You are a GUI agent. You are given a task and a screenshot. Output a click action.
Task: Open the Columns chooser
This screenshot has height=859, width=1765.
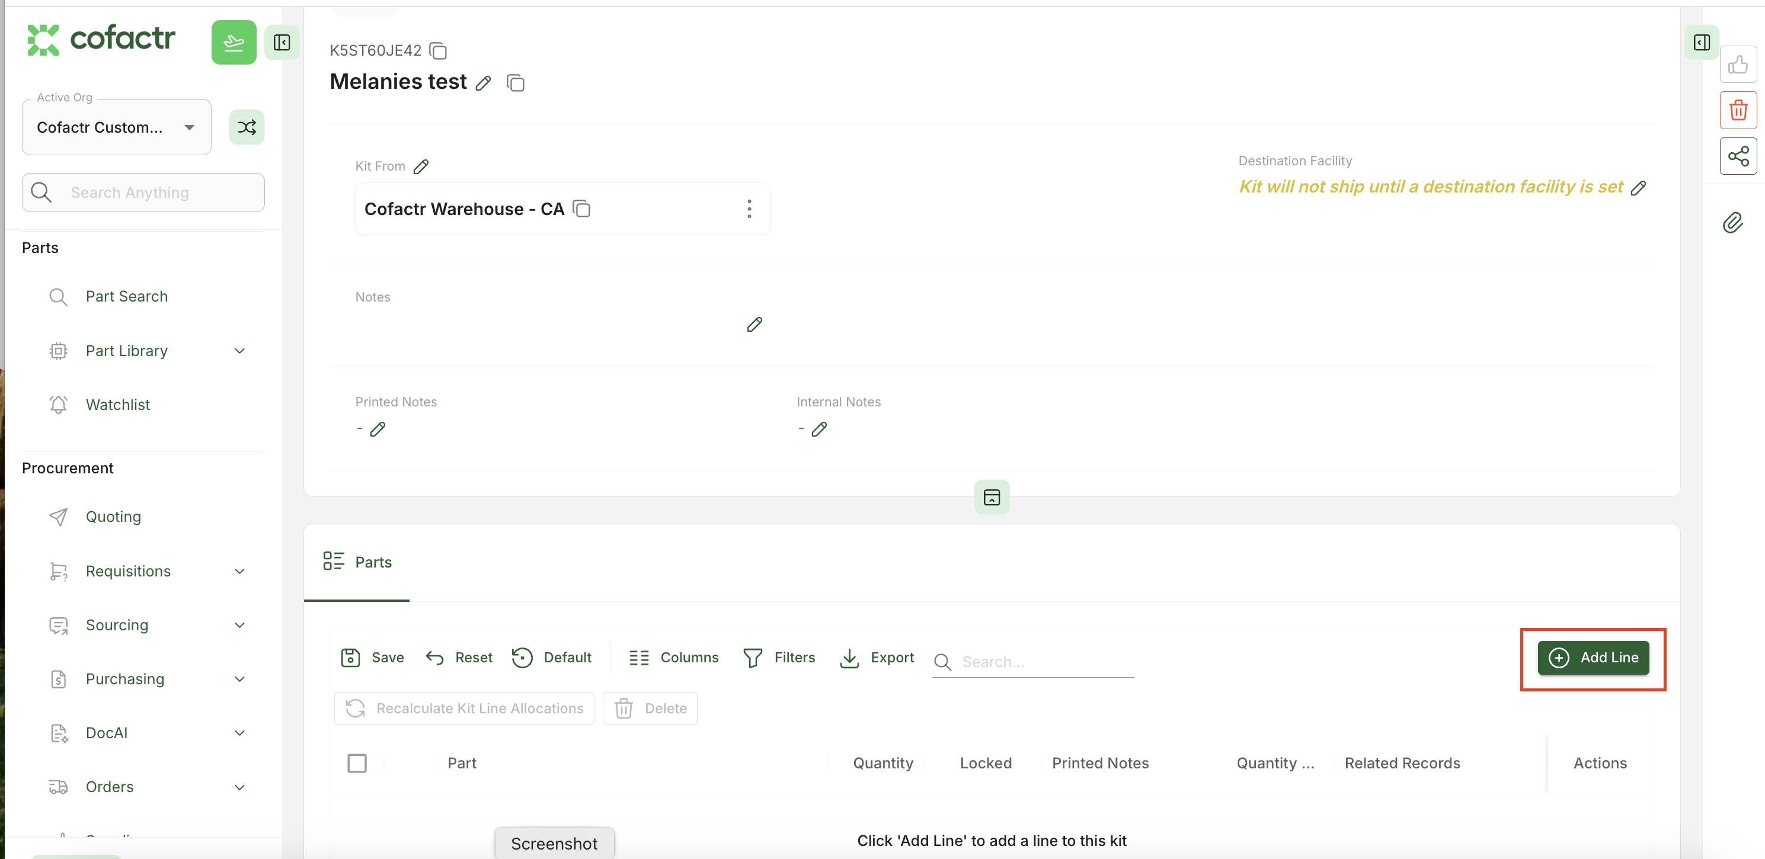673,658
